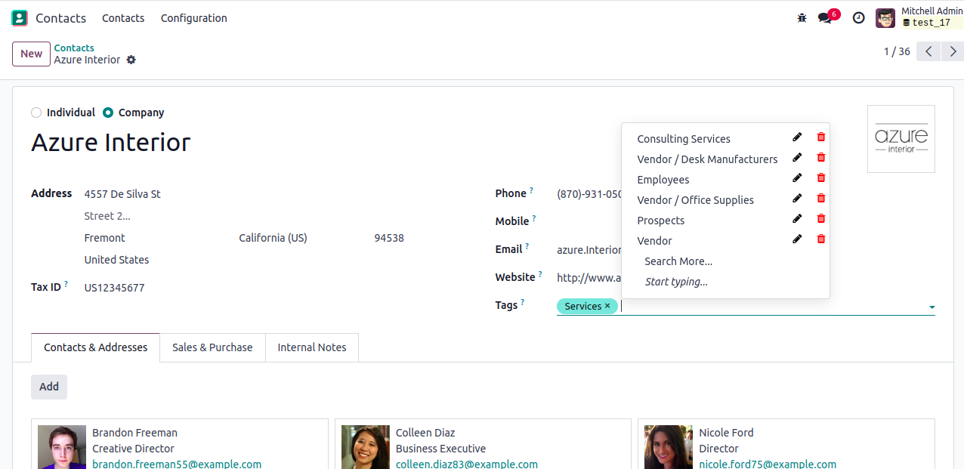
Task: Switch to Sales & Purchase tab
Action: 212,347
